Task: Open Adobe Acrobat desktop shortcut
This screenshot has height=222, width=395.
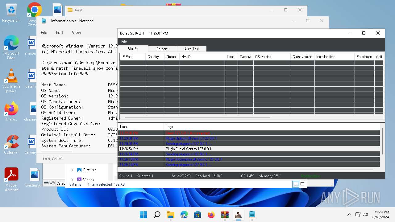Action: point(11,180)
